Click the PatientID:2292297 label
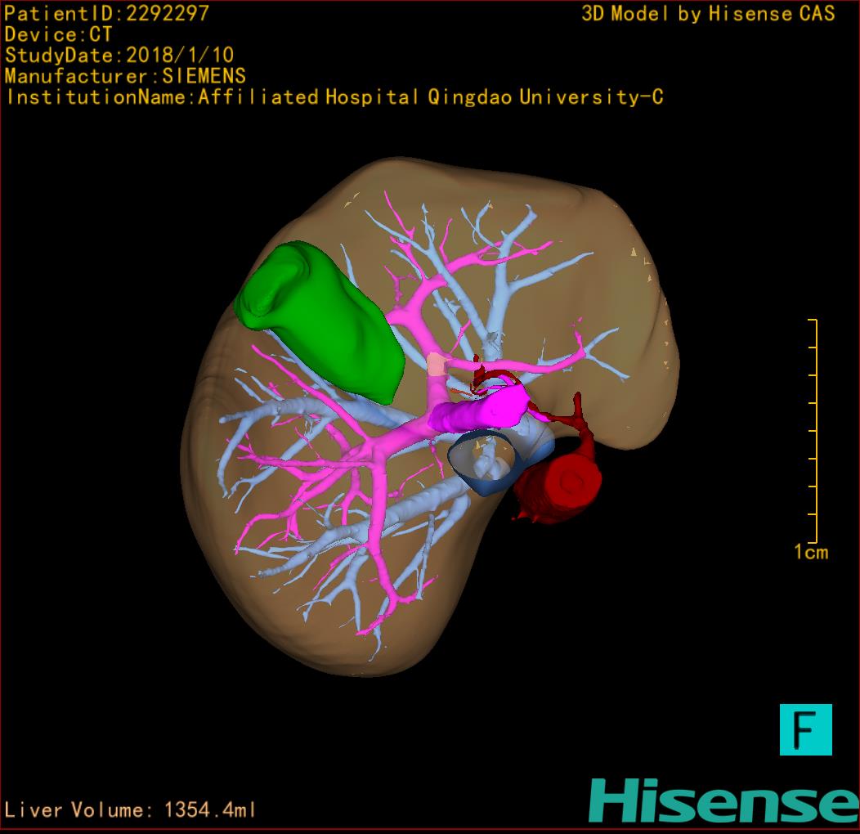Screen dimensions: 860x834 click(107, 14)
